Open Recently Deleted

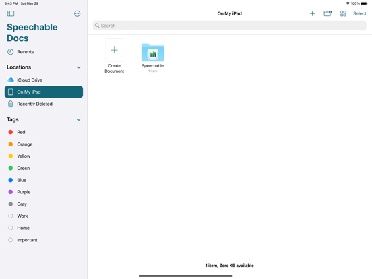point(44,104)
